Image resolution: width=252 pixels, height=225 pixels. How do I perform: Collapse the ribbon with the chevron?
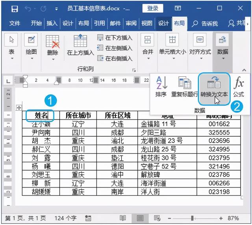[244, 70]
